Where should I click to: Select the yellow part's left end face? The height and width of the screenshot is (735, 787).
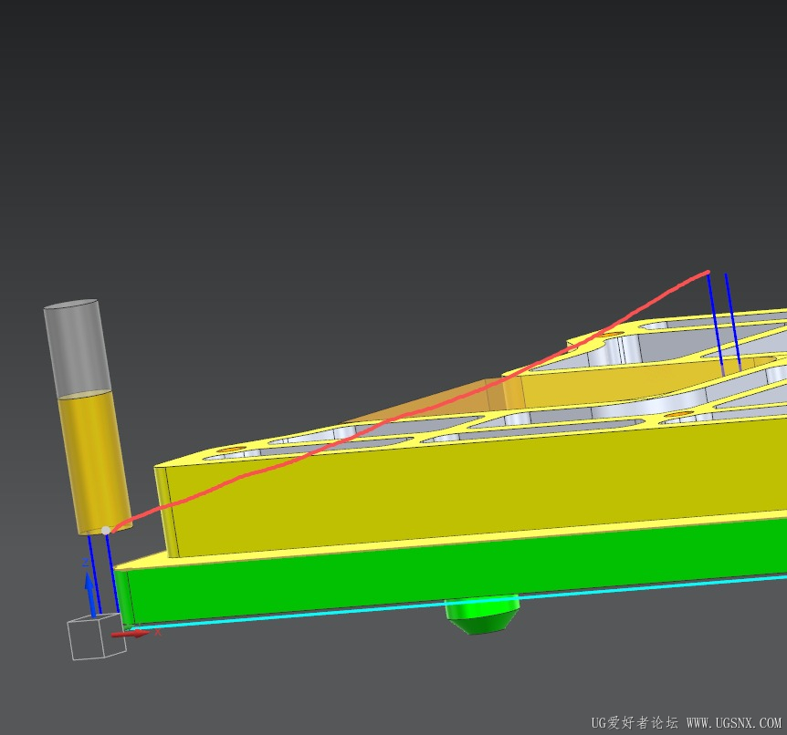(167, 511)
